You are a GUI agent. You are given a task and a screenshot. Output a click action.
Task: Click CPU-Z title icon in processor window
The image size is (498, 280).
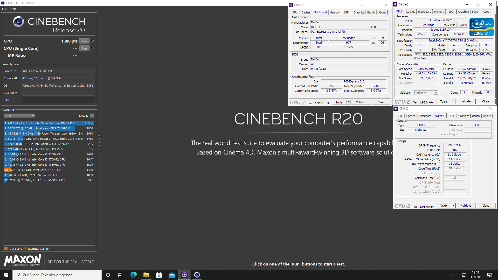point(396,4)
